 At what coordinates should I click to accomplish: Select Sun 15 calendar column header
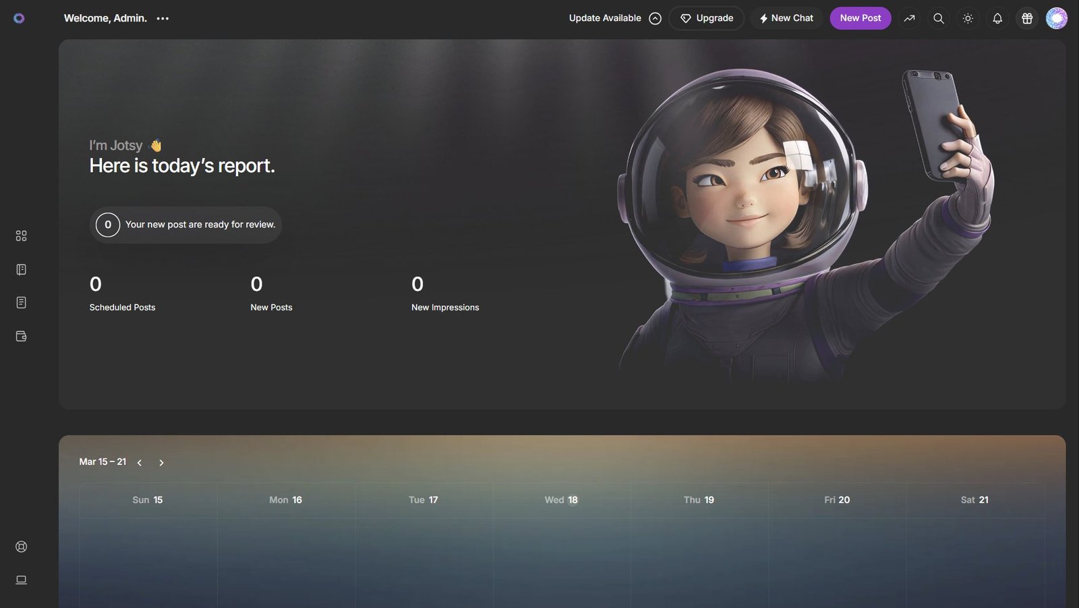[x=148, y=500]
